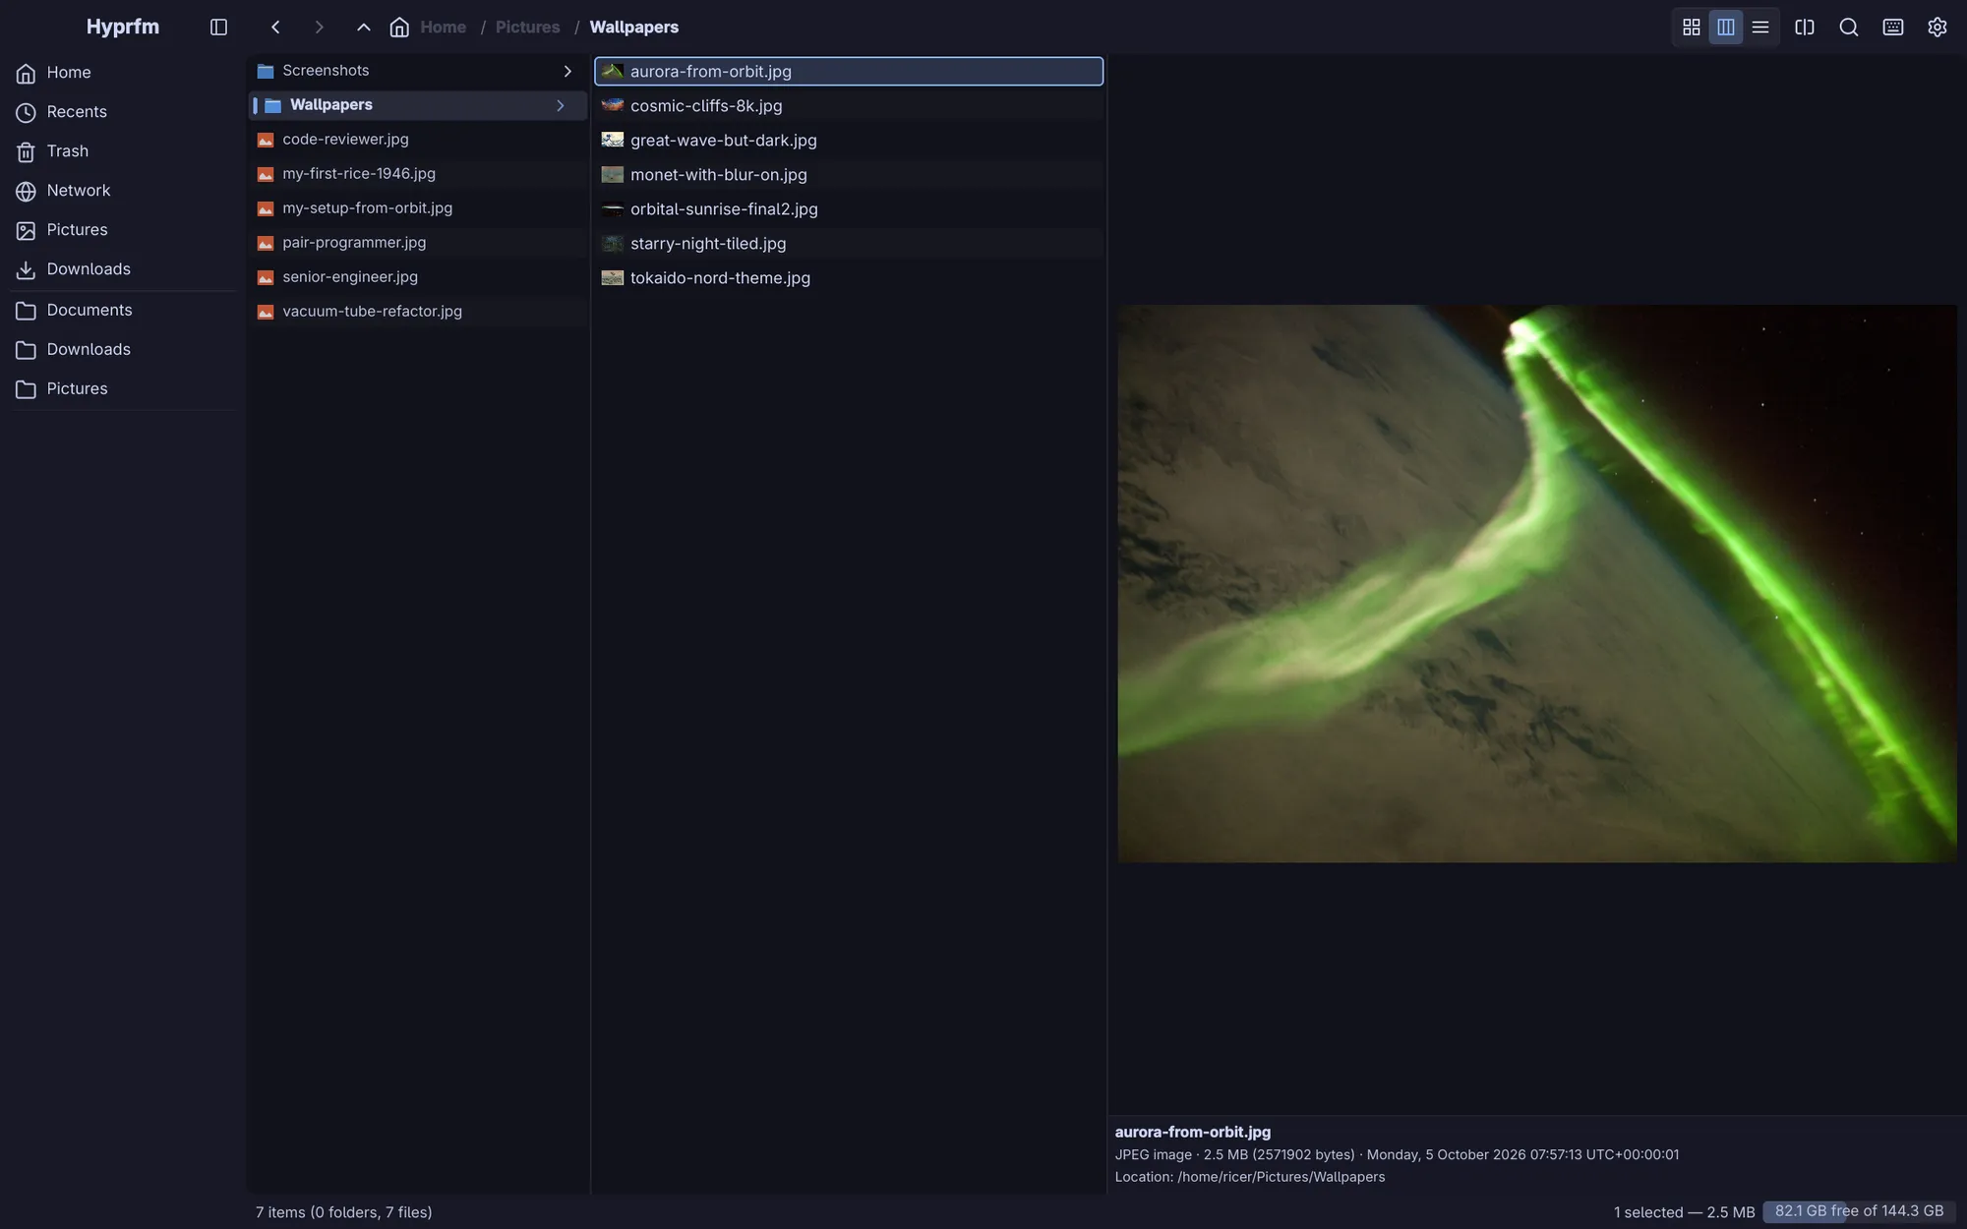1967x1229 pixels.
Task: Open the settings gear
Action: [x=1937, y=28]
